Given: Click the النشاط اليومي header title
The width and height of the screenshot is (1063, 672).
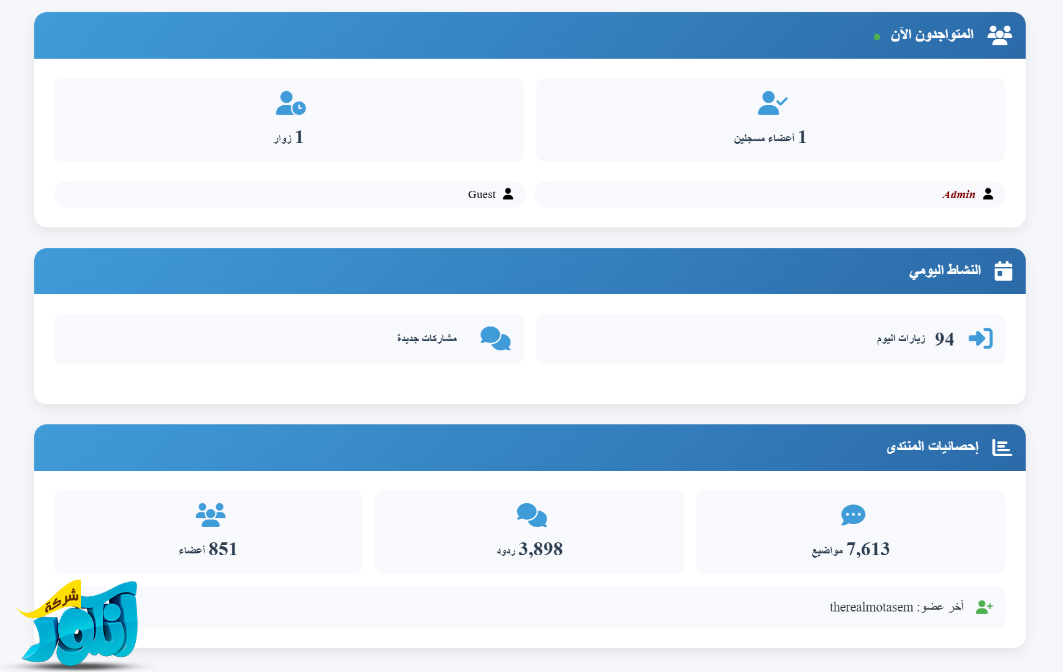Looking at the screenshot, I should (x=945, y=270).
